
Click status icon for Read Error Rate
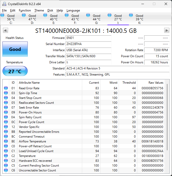pos(6,88)
